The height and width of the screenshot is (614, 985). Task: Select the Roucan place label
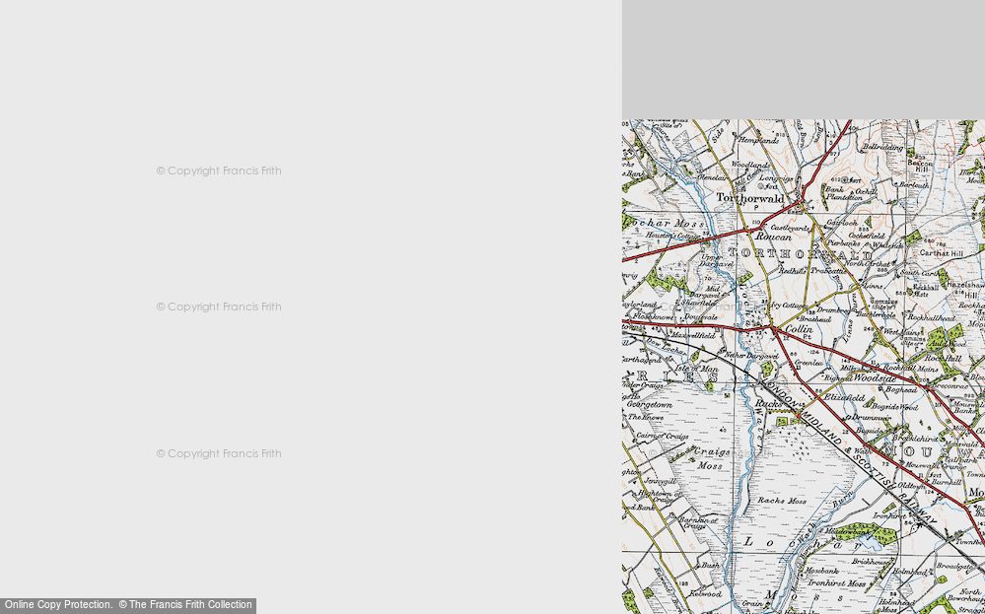click(x=773, y=237)
